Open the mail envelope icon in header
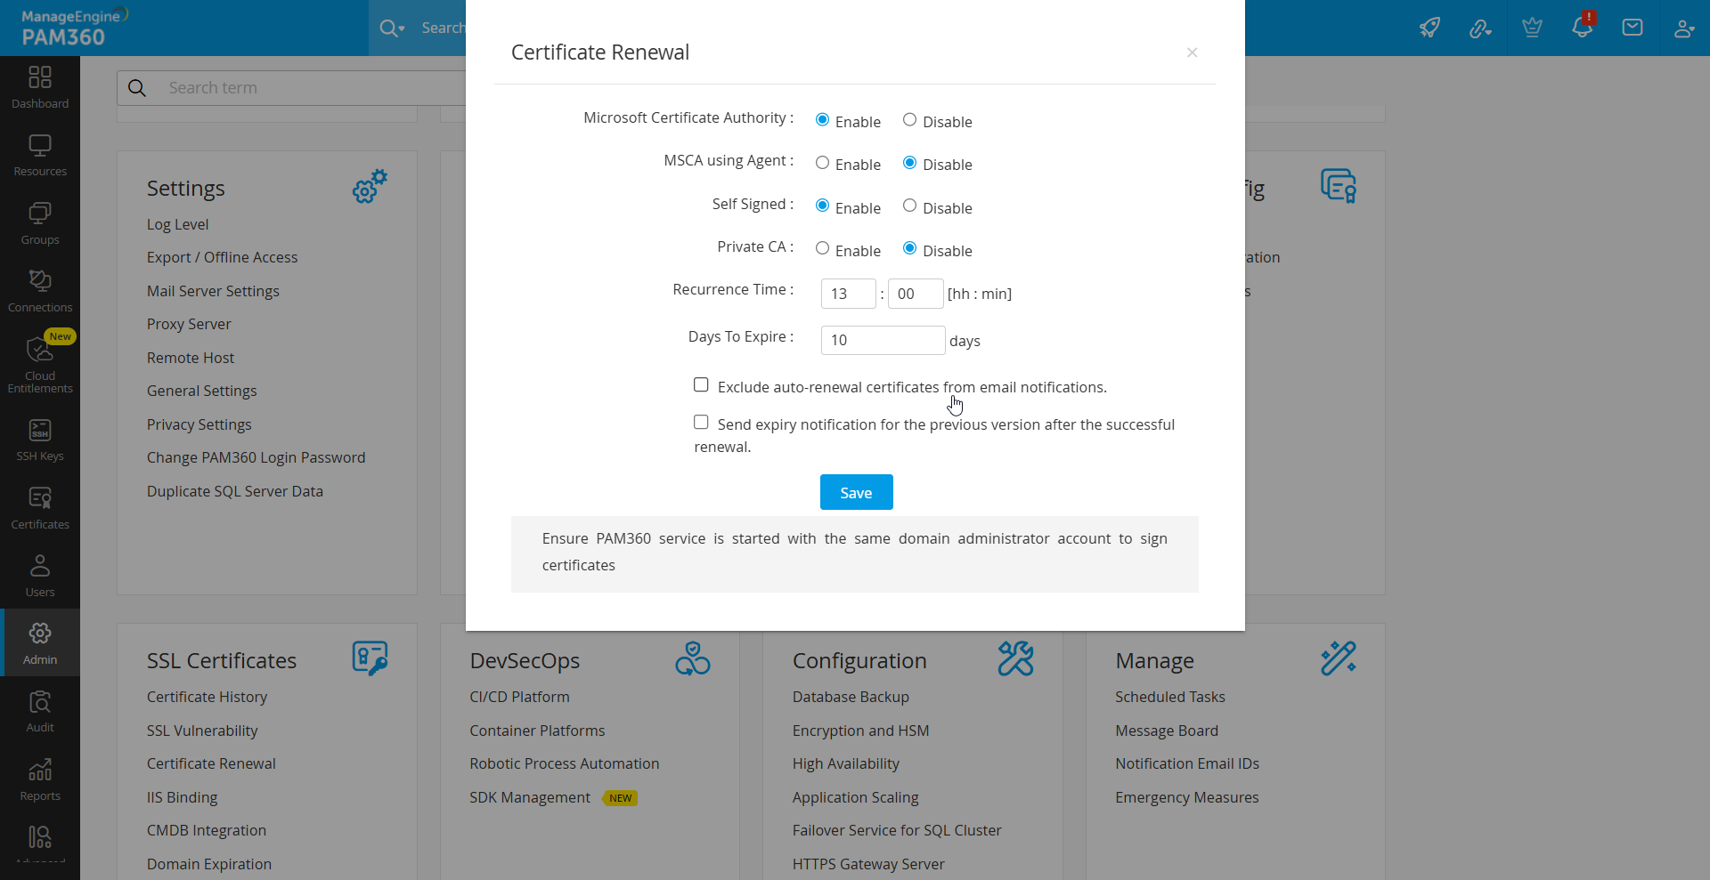Screen dimensions: 1710x880 click(x=1633, y=28)
